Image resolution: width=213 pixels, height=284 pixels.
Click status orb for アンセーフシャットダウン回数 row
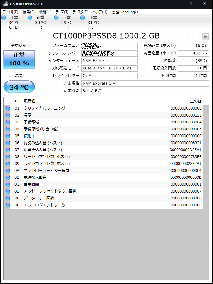tap(8, 191)
